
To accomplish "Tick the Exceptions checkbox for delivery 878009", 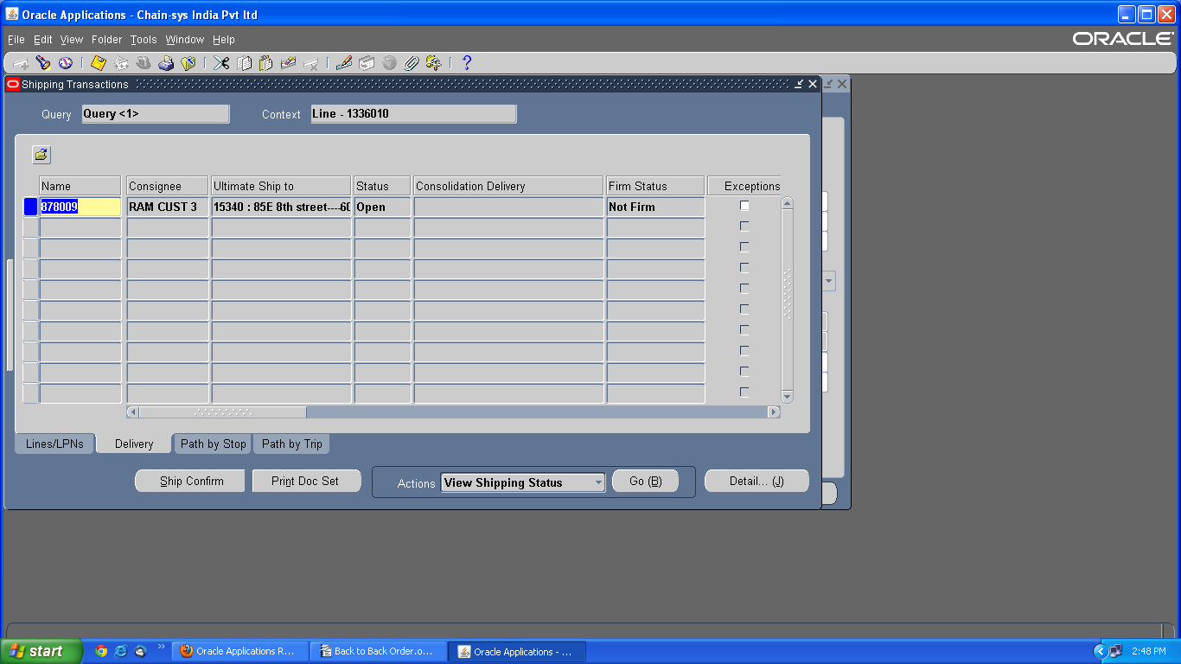I will pos(744,206).
